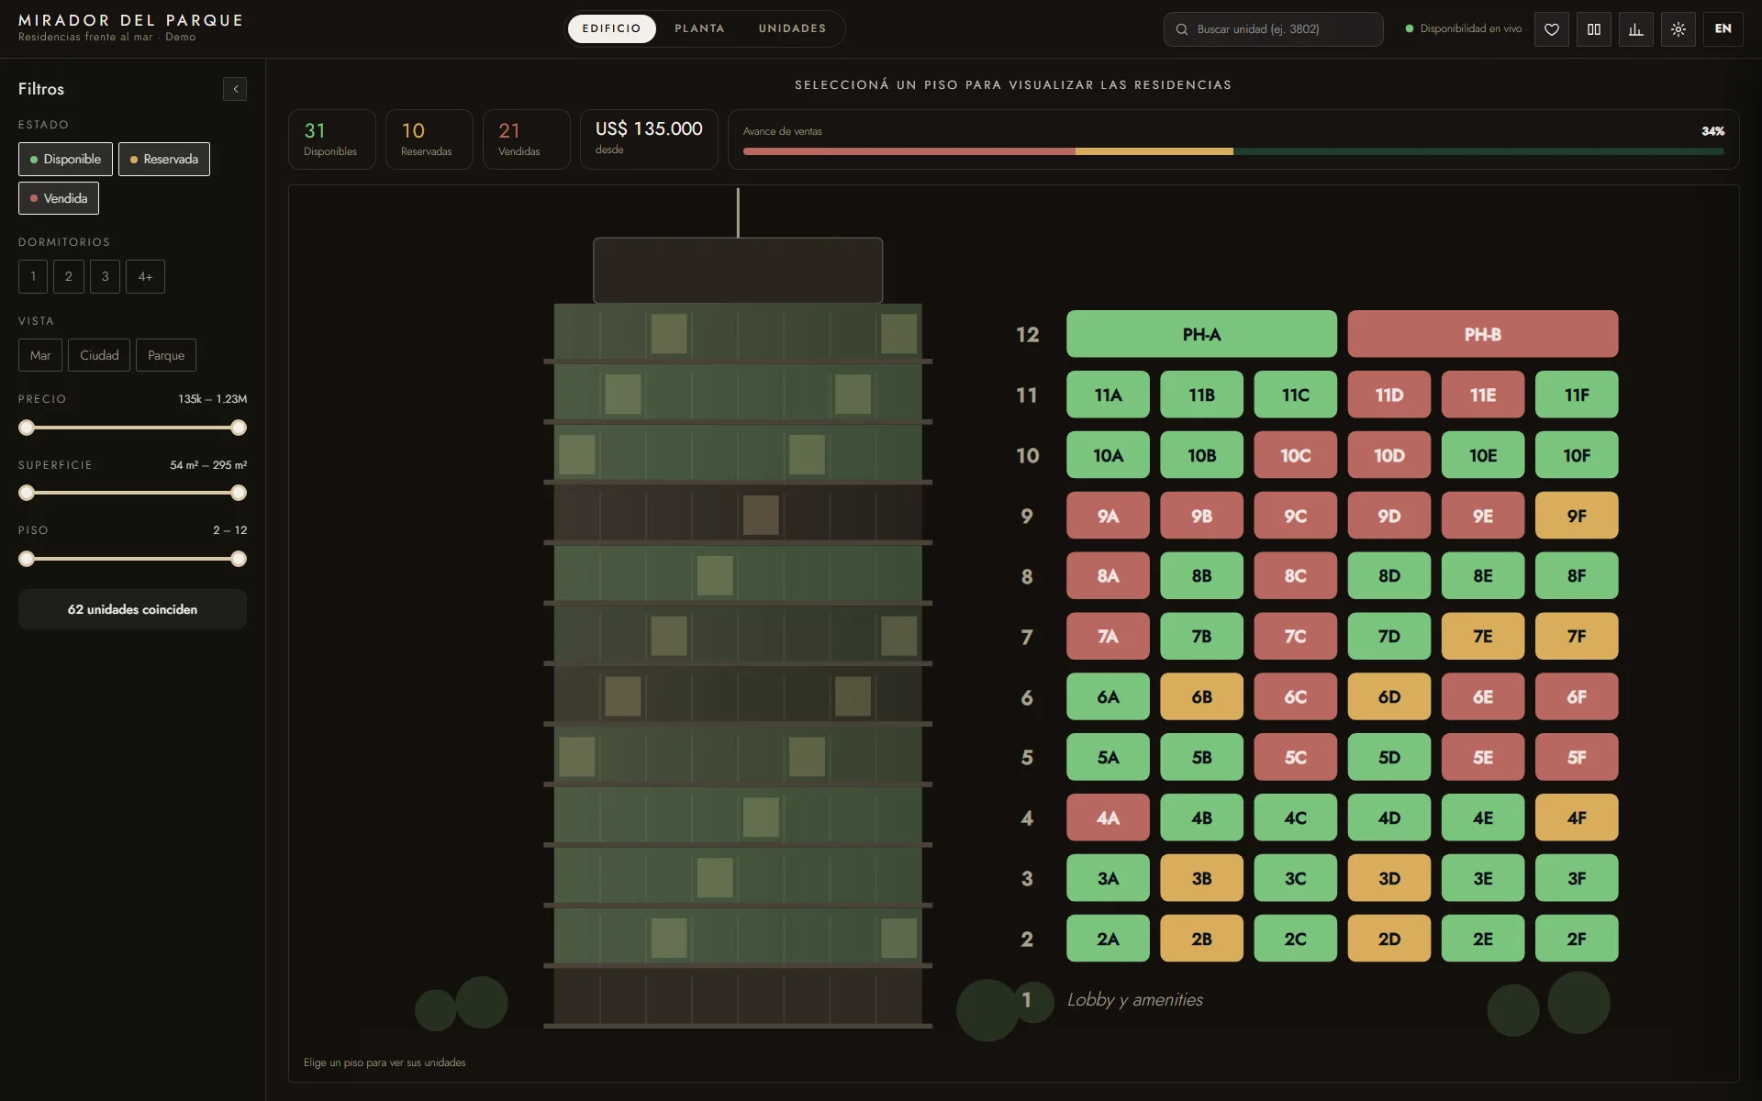
Task: Open the statistics chart icon
Action: (1635, 29)
